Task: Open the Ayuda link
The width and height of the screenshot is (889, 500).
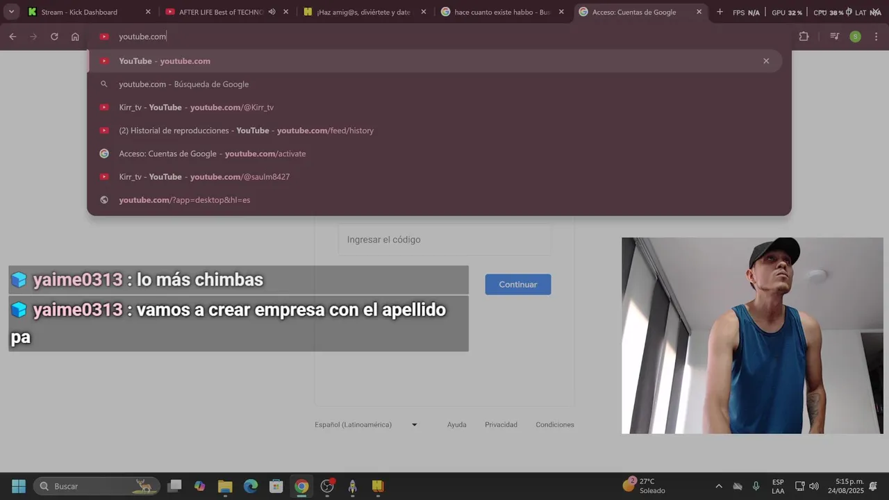Action: tap(457, 424)
